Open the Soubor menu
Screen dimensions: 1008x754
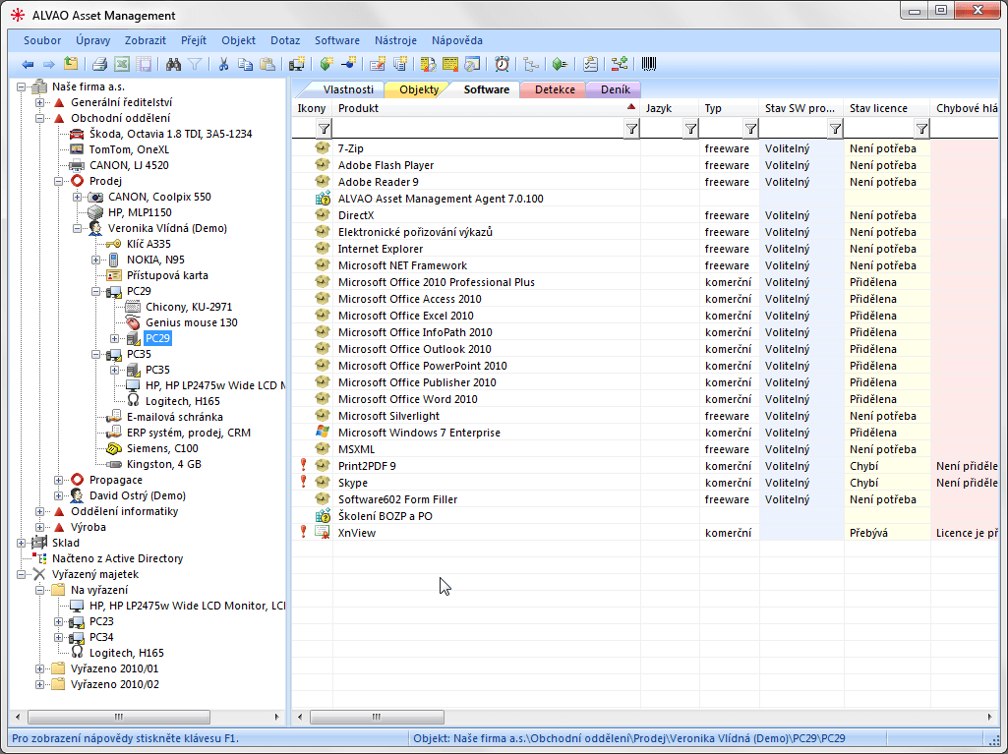click(x=42, y=40)
